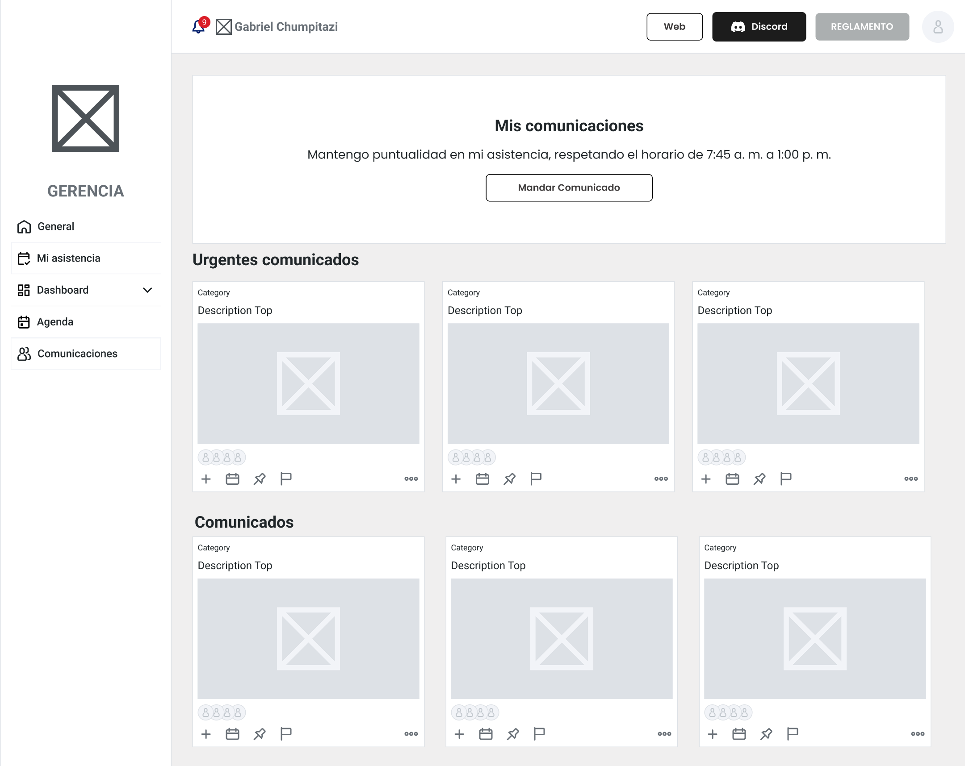Open the notifications bell with badge
This screenshot has height=766, width=965.
(x=198, y=27)
